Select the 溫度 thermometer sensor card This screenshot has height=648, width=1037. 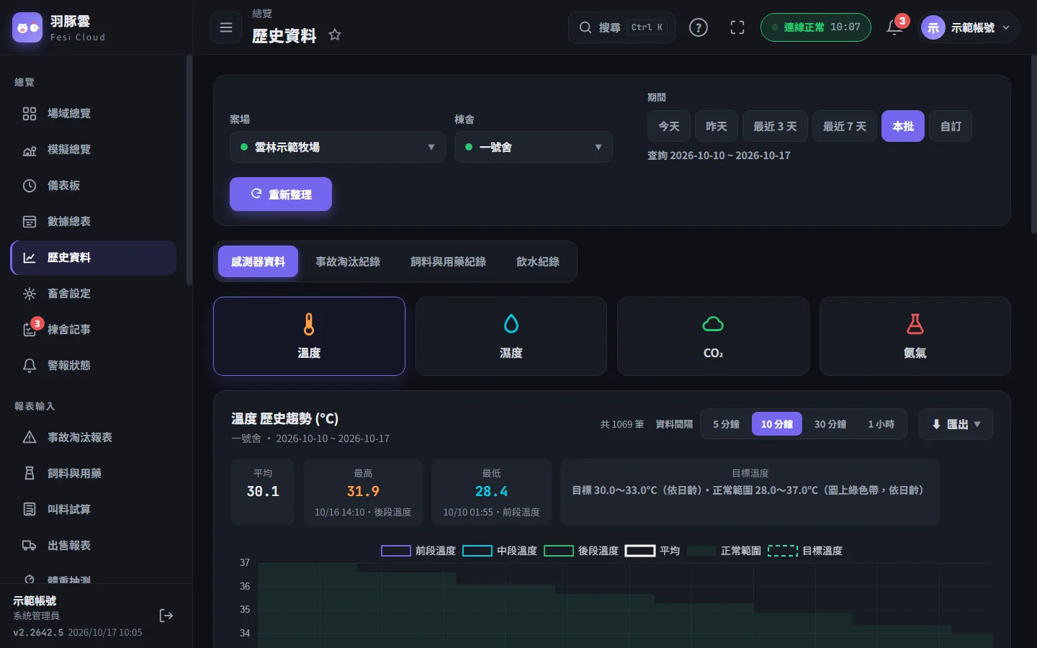click(309, 336)
